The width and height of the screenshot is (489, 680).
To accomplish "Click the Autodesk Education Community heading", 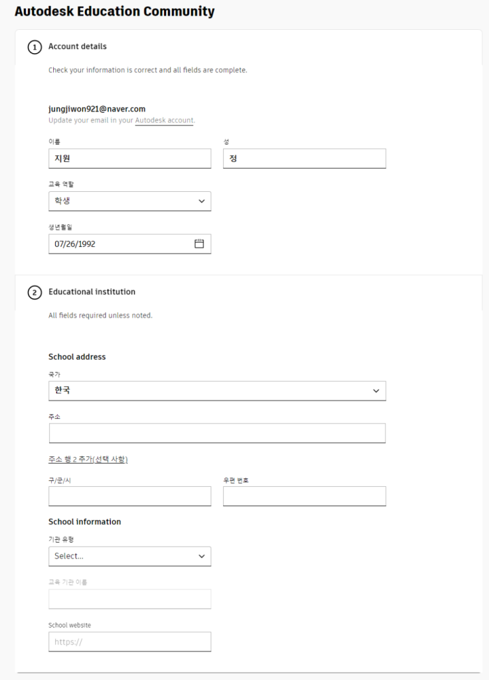I will pos(114,12).
